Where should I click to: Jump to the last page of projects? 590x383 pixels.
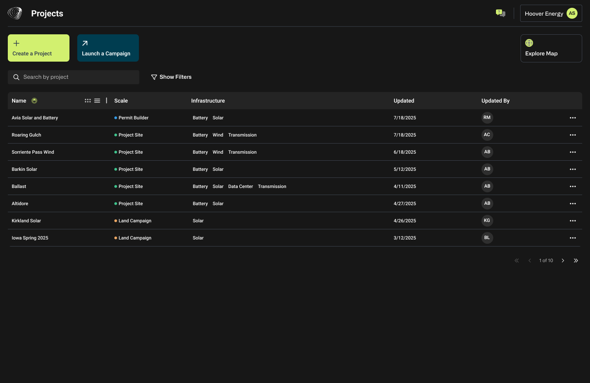coord(576,260)
